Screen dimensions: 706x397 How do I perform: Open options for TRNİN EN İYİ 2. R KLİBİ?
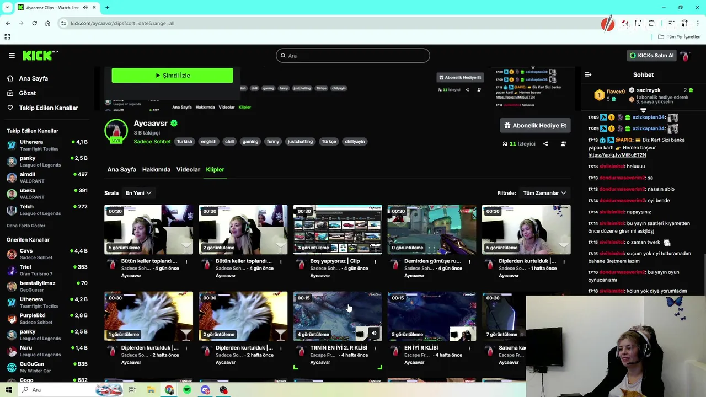(375, 348)
